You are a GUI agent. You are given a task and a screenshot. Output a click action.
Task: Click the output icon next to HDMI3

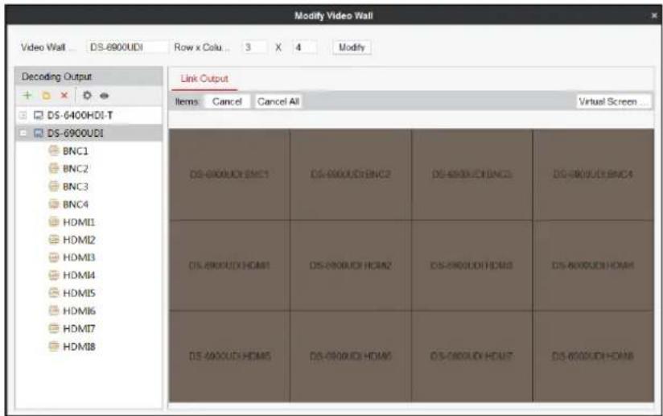coord(54,257)
